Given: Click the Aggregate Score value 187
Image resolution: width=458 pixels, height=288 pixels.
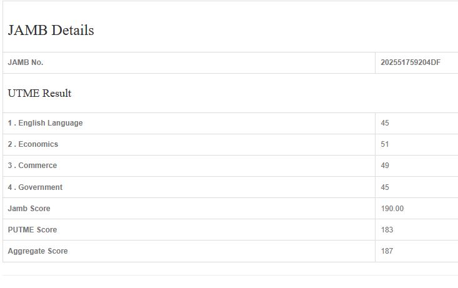Looking at the screenshot, I should (x=387, y=251).
